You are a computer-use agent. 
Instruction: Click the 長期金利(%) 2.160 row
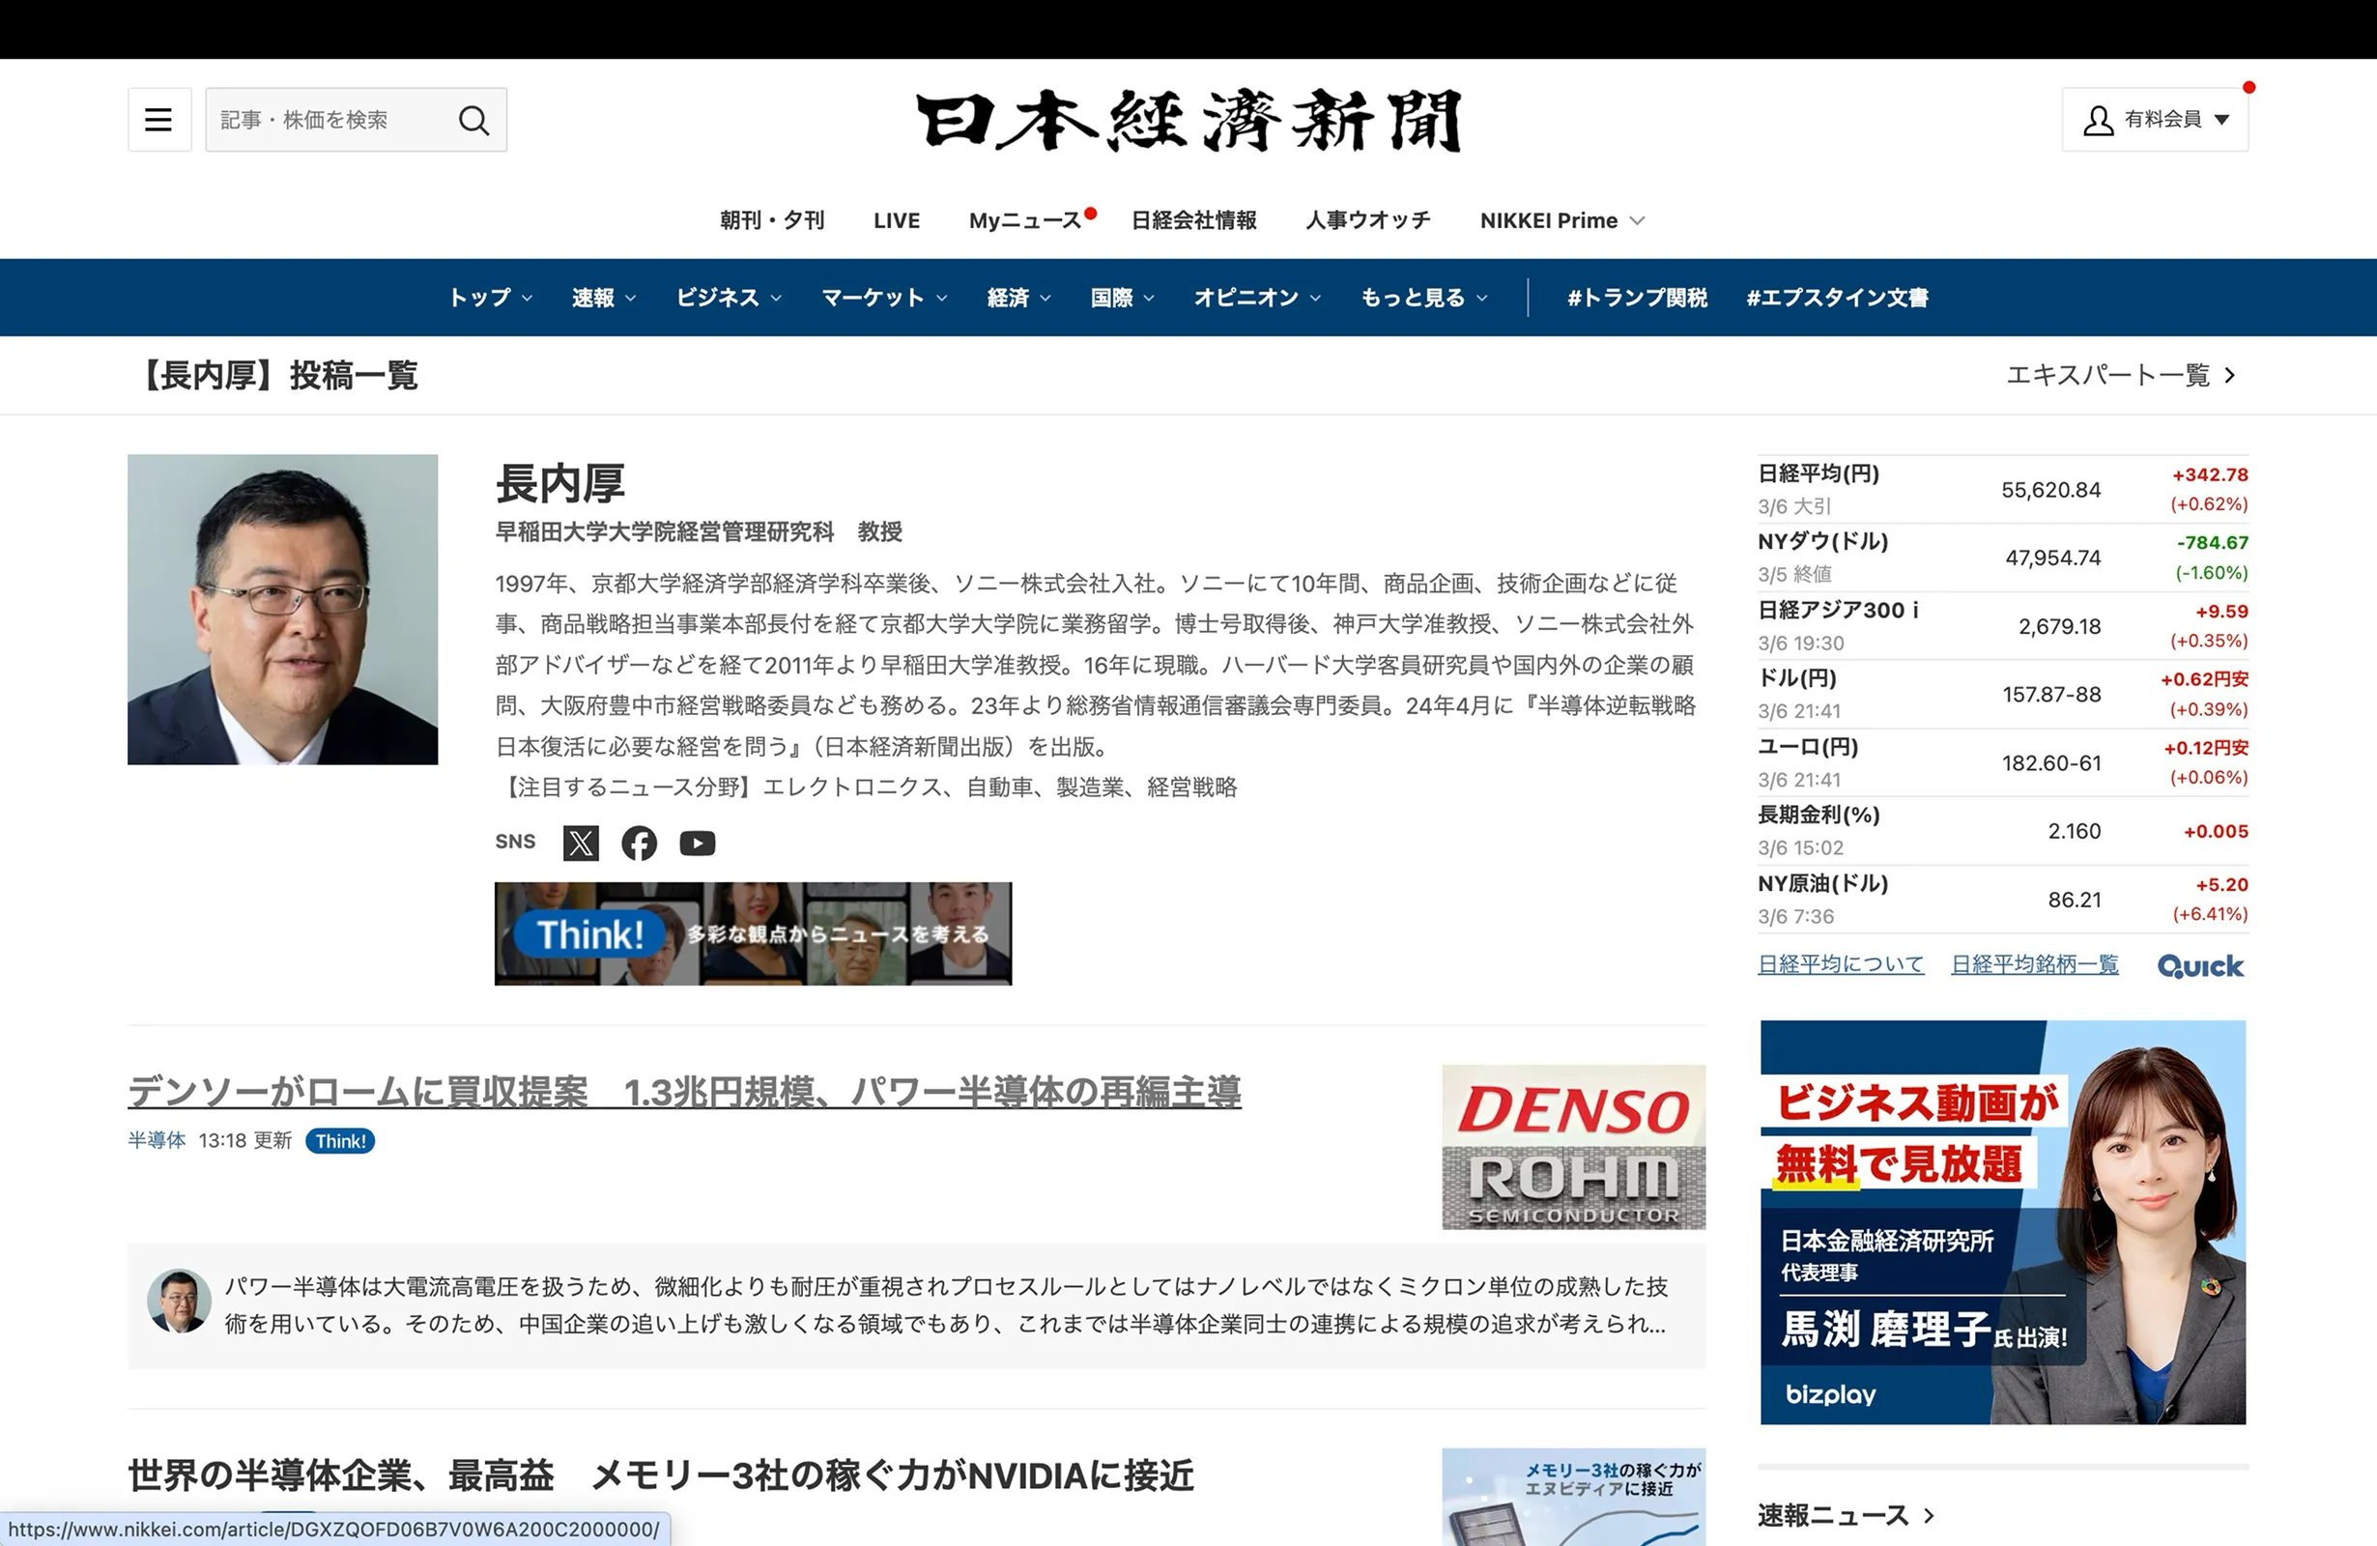2002,831
